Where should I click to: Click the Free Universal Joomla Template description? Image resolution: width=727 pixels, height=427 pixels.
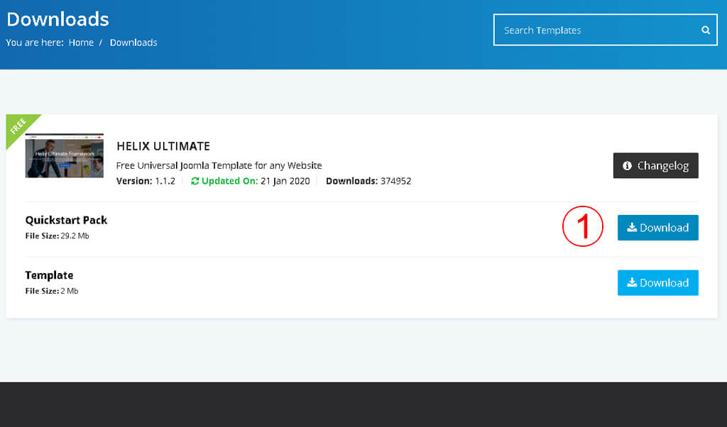219,165
